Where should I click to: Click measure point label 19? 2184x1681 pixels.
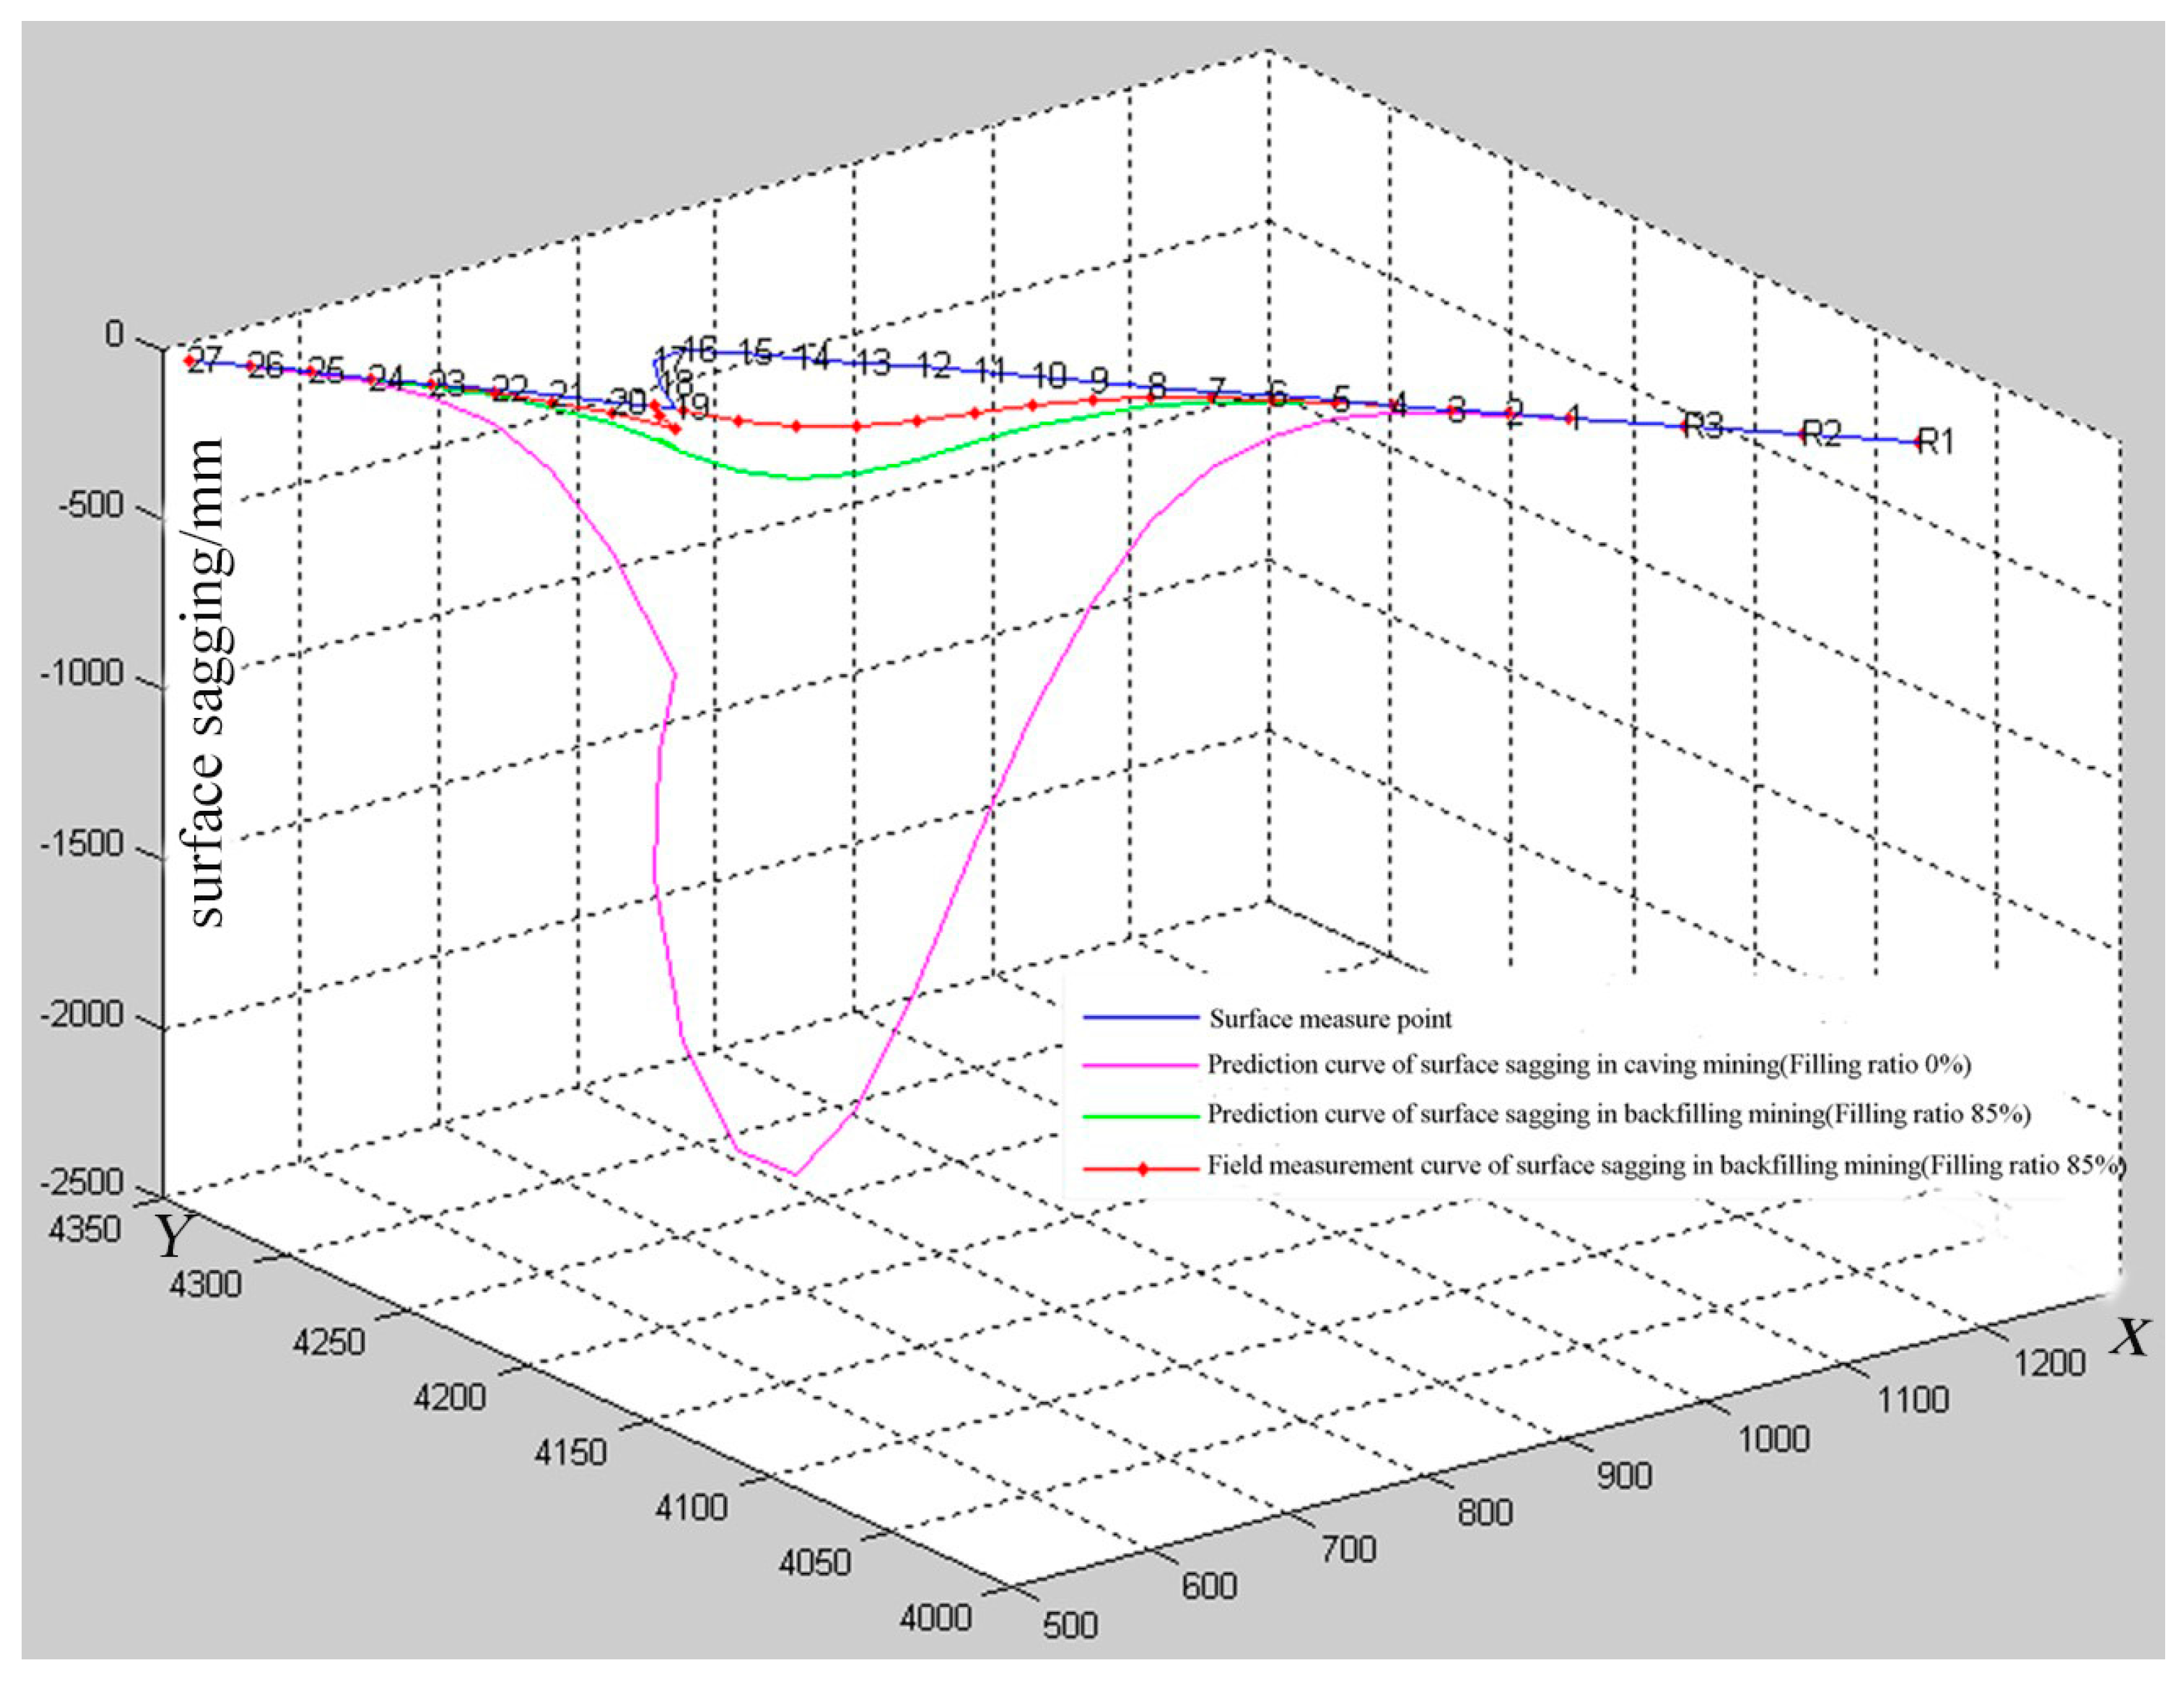[693, 406]
